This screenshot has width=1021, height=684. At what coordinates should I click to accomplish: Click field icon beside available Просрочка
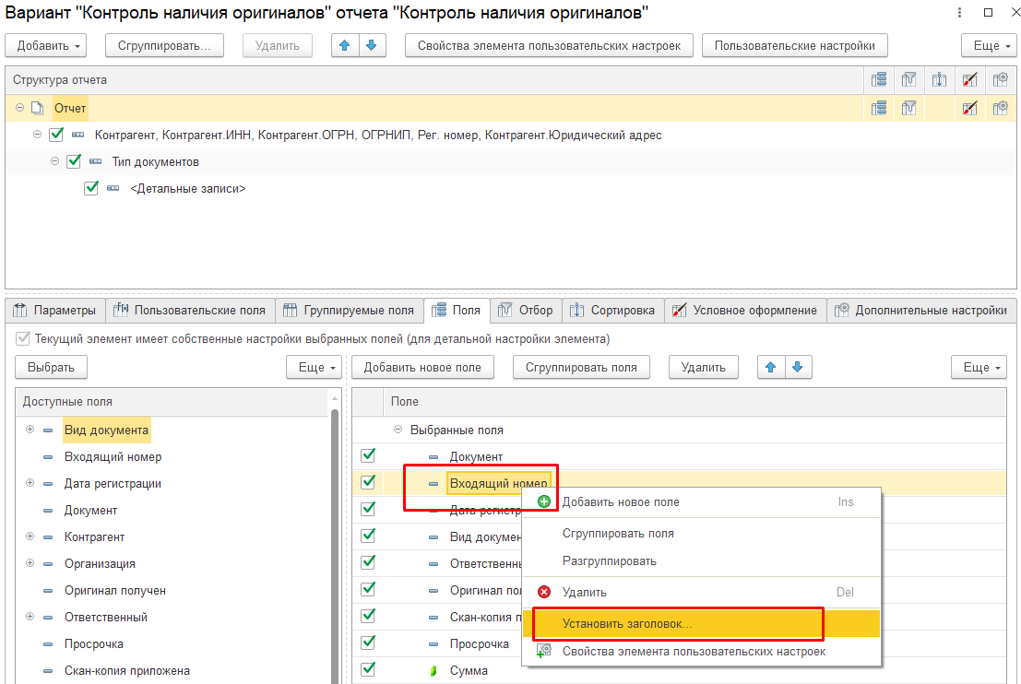coord(48,643)
